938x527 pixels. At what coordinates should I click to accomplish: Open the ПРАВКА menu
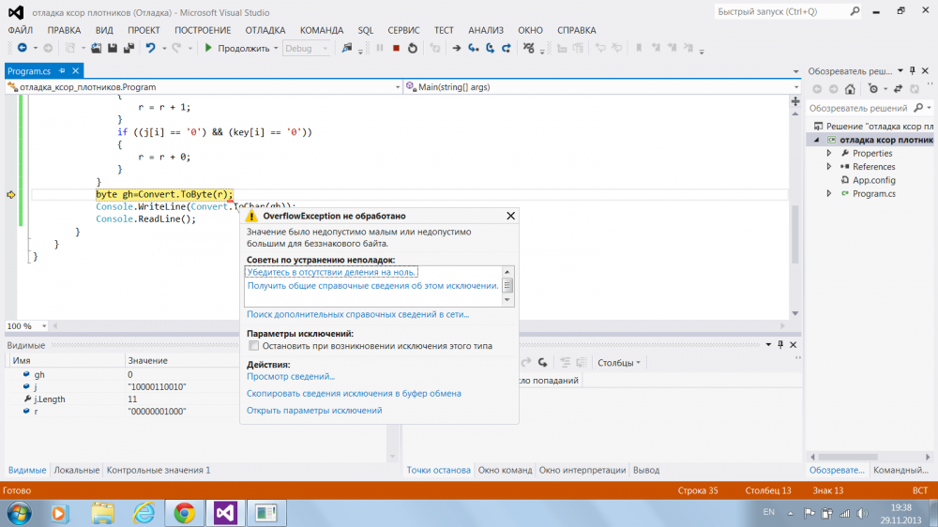(64, 30)
